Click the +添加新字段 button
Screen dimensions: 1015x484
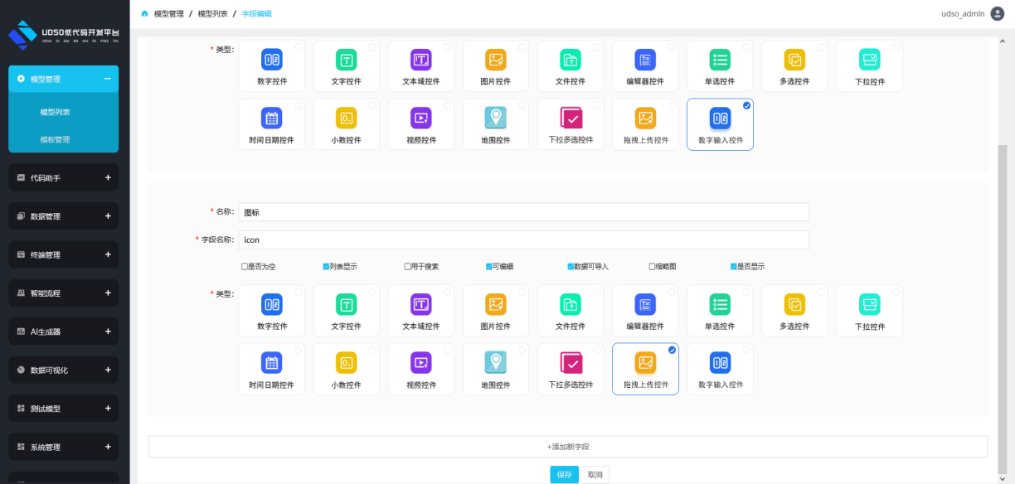click(567, 447)
